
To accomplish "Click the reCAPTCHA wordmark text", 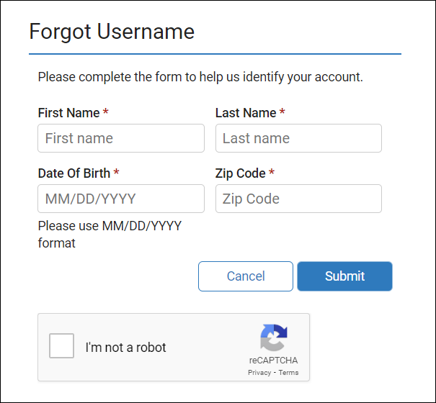I will [274, 361].
